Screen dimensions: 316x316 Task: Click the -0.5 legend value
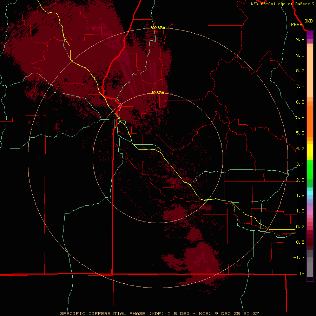tap(299, 242)
